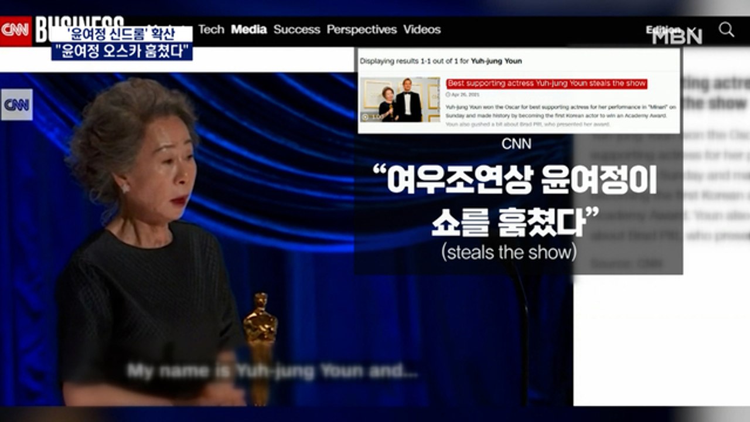Open the search magnifier icon
The width and height of the screenshot is (750, 422).
click(x=727, y=30)
